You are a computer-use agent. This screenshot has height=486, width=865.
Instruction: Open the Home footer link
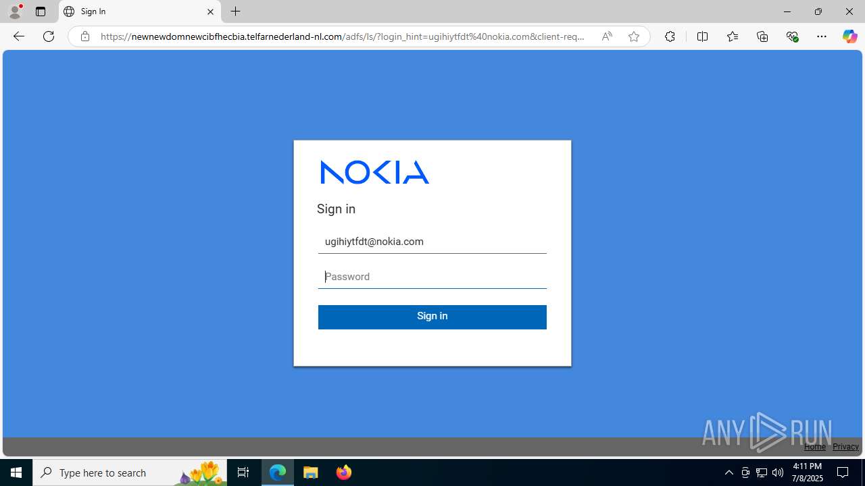(x=814, y=447)
